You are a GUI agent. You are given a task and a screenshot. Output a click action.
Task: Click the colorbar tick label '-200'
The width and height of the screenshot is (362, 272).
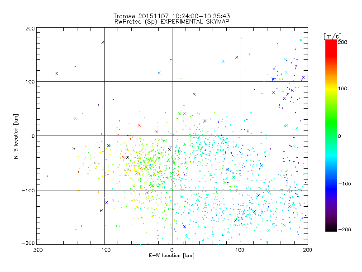pyautogui.click(x=344, y=229)
